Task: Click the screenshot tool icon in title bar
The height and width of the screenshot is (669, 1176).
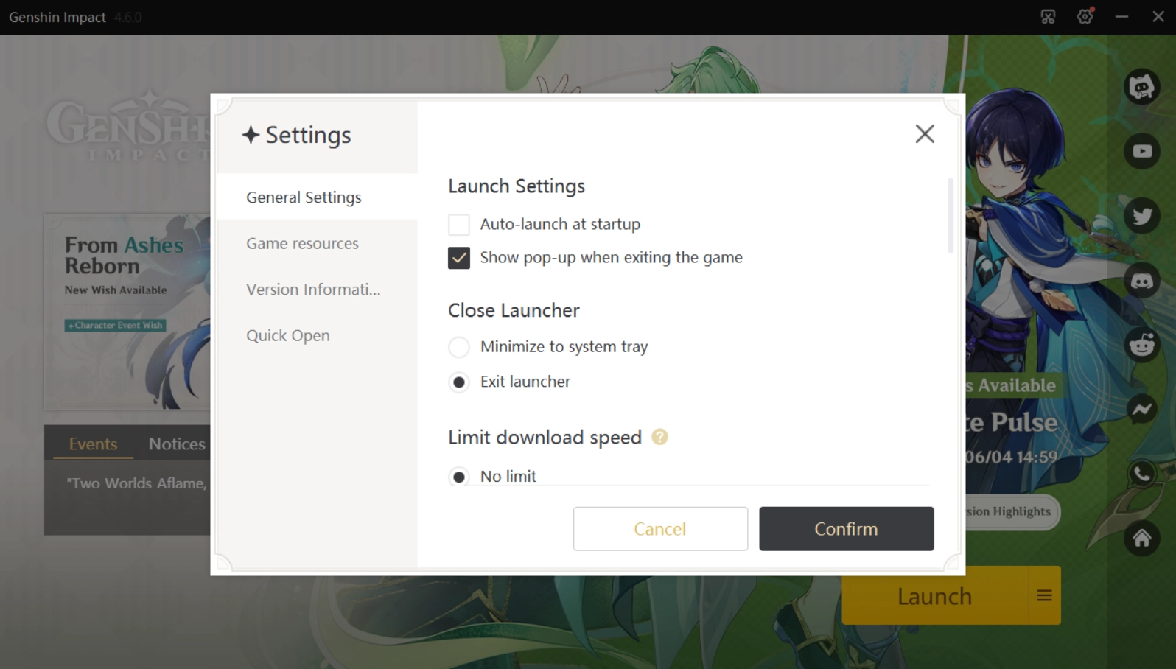Action: pos(1048,17)
